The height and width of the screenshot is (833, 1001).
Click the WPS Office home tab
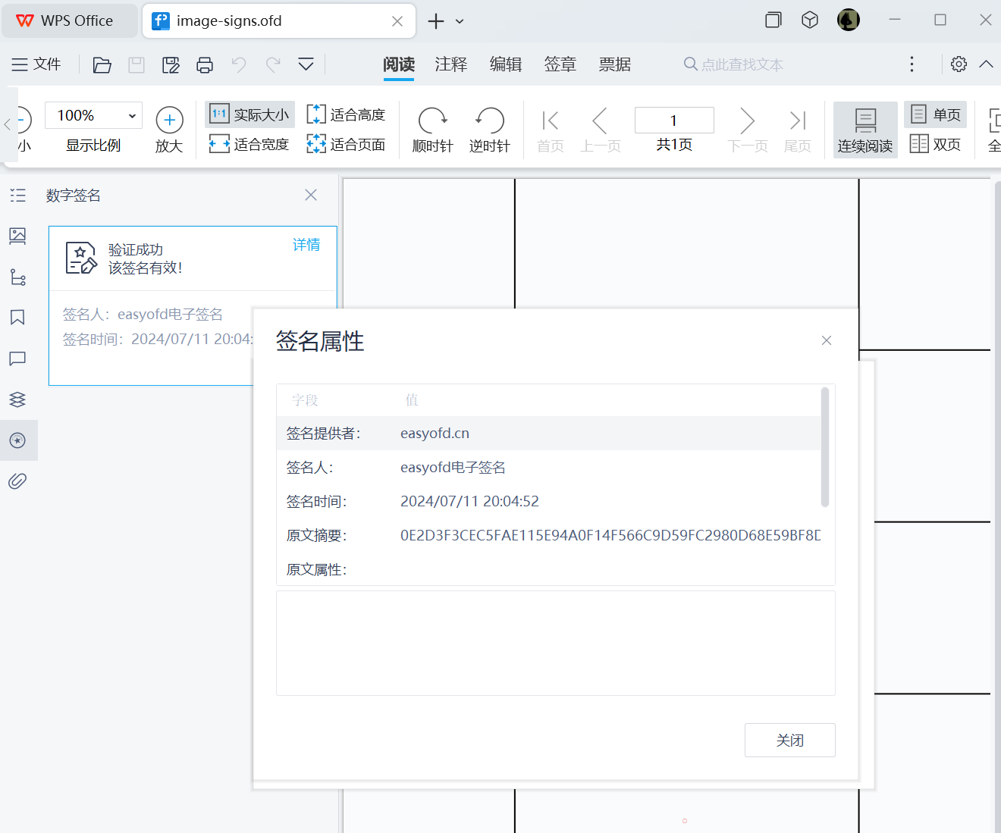70,20
